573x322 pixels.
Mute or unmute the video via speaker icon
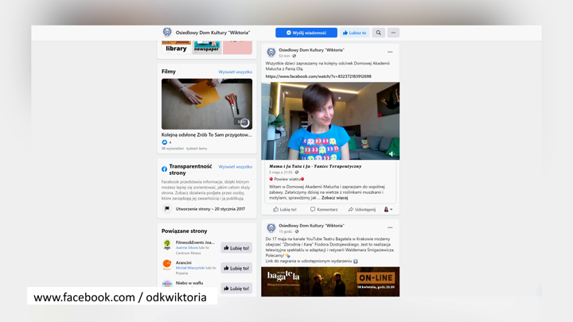click(x=392, y=154)
